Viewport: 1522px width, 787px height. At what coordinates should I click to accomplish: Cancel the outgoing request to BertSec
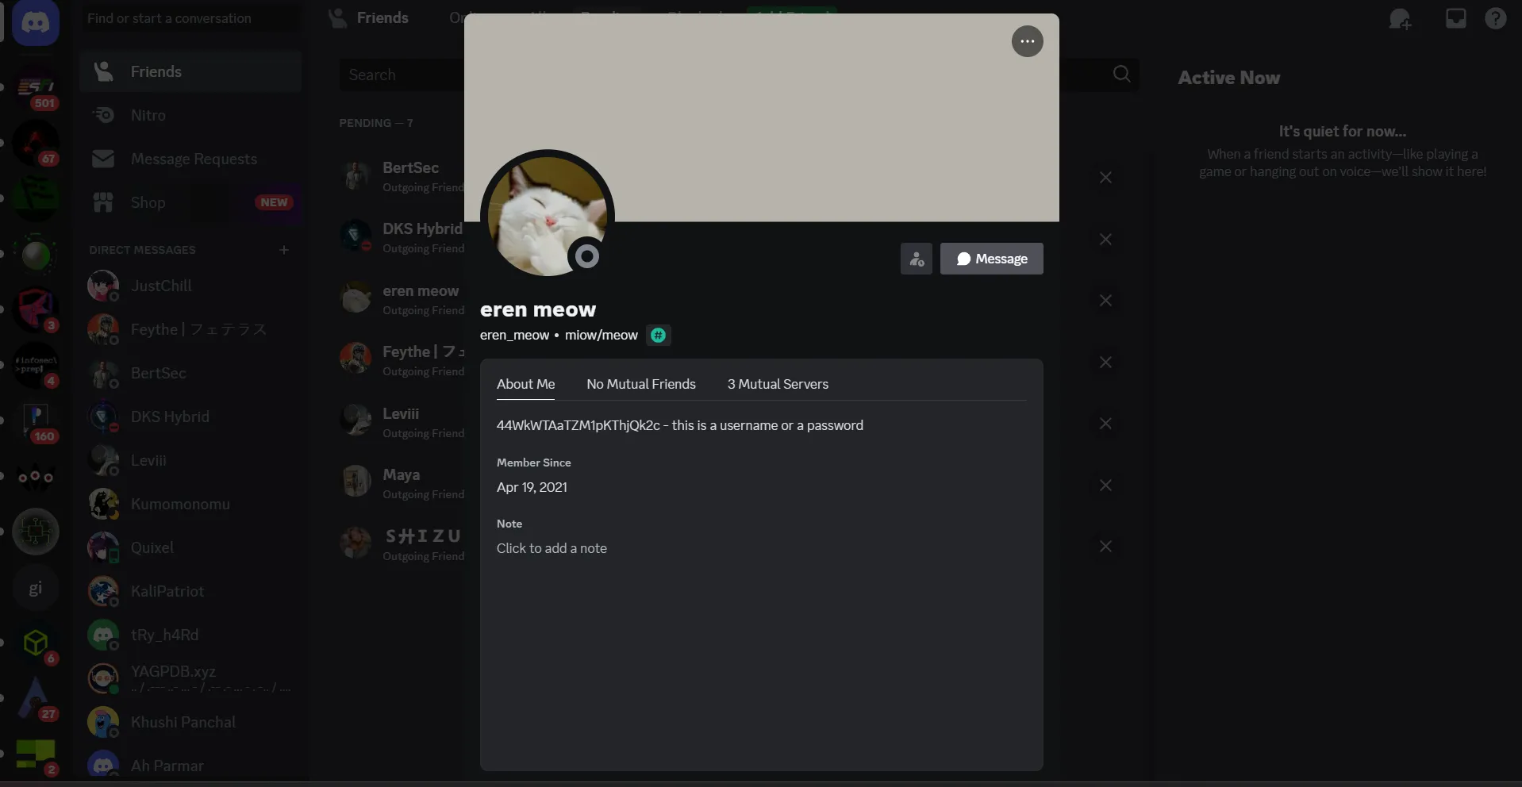tap(1105, 178)
